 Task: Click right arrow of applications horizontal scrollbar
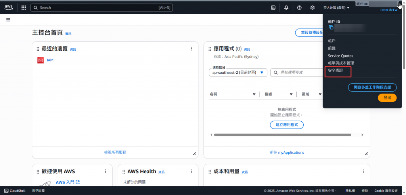pos(362,135)
